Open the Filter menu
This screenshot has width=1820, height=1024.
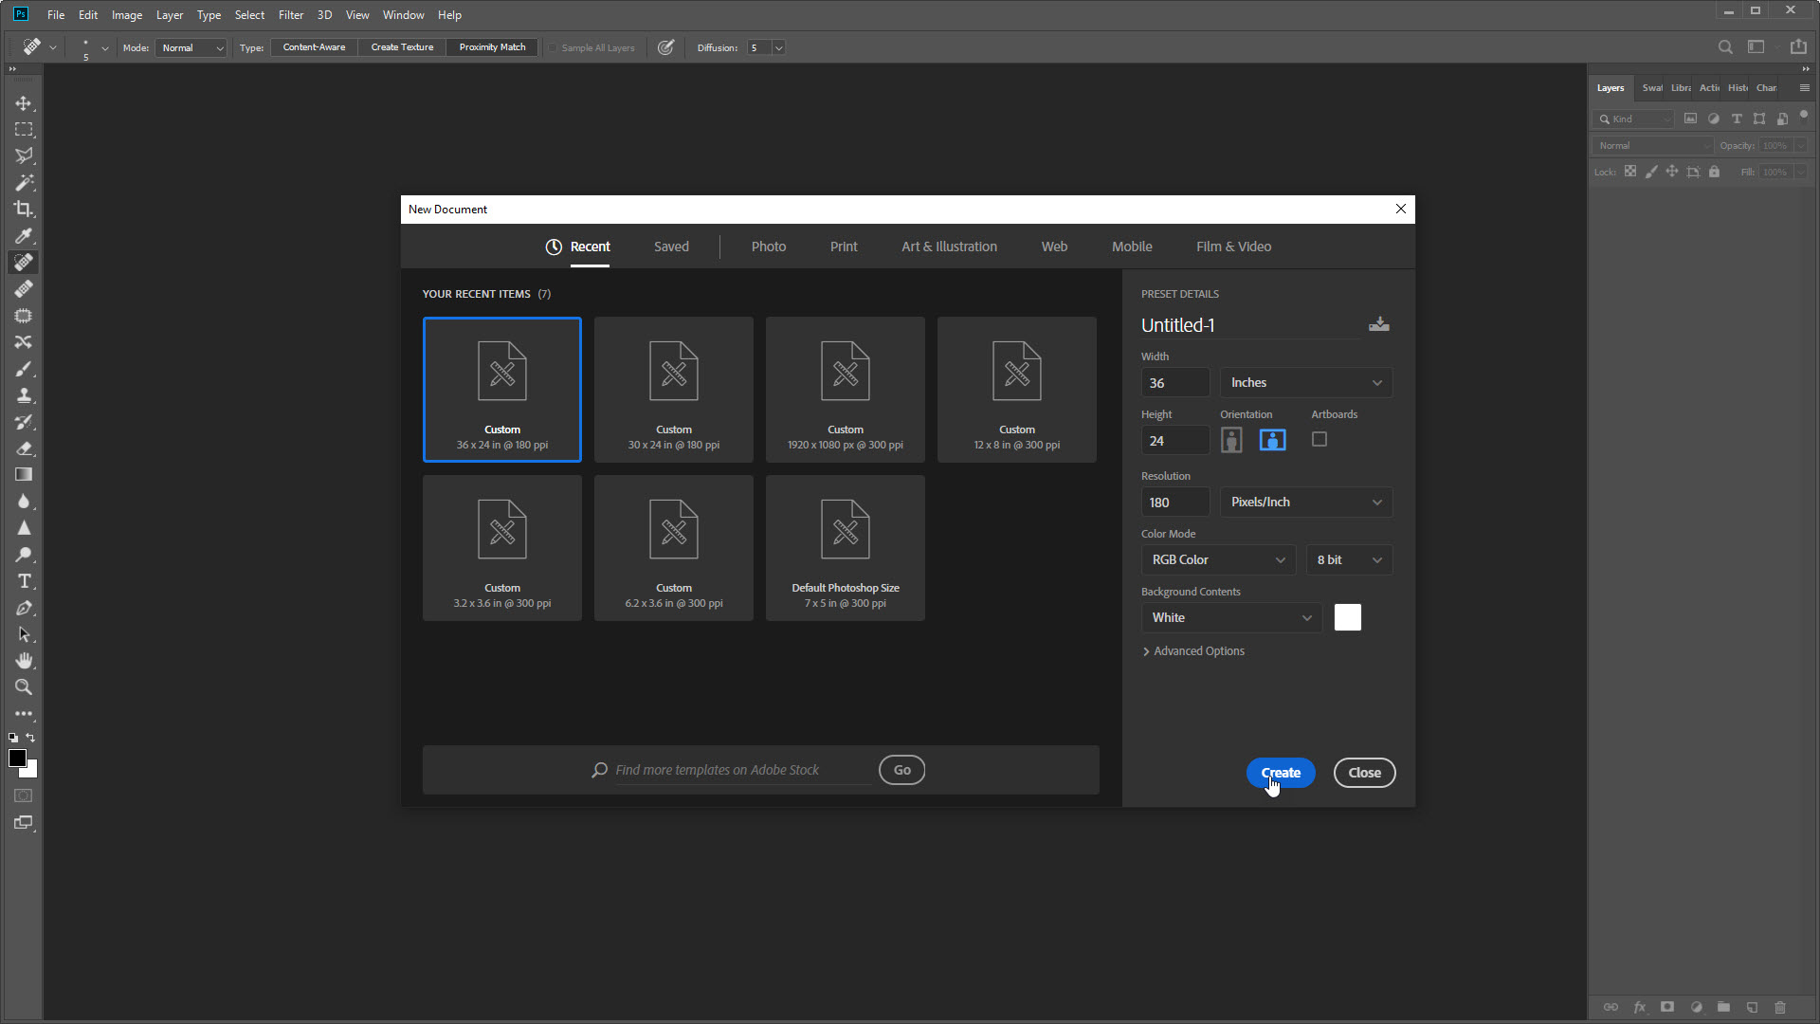290,15
